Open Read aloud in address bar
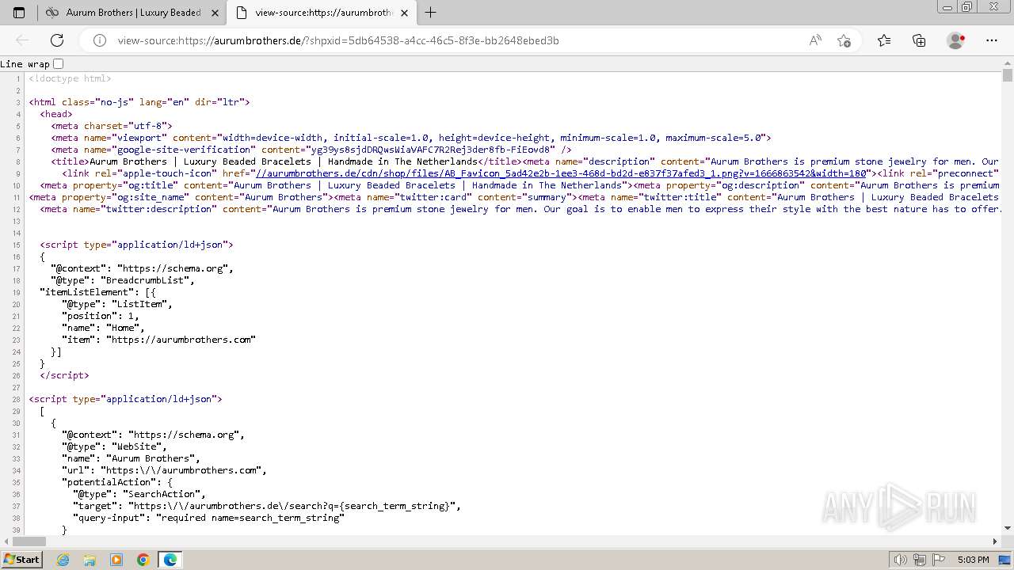 click(815, 40)
